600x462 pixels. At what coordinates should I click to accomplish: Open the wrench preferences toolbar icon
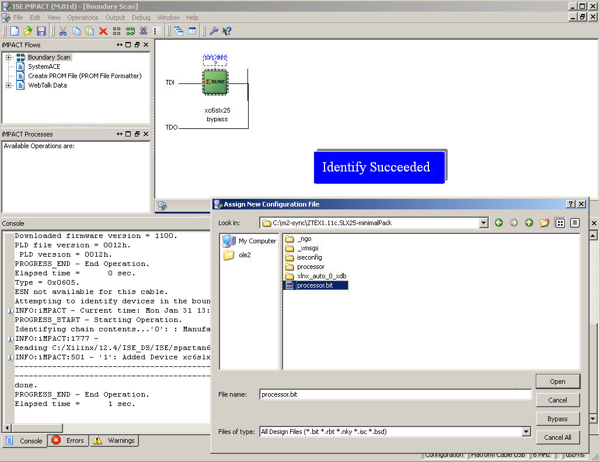click(214, 31)
